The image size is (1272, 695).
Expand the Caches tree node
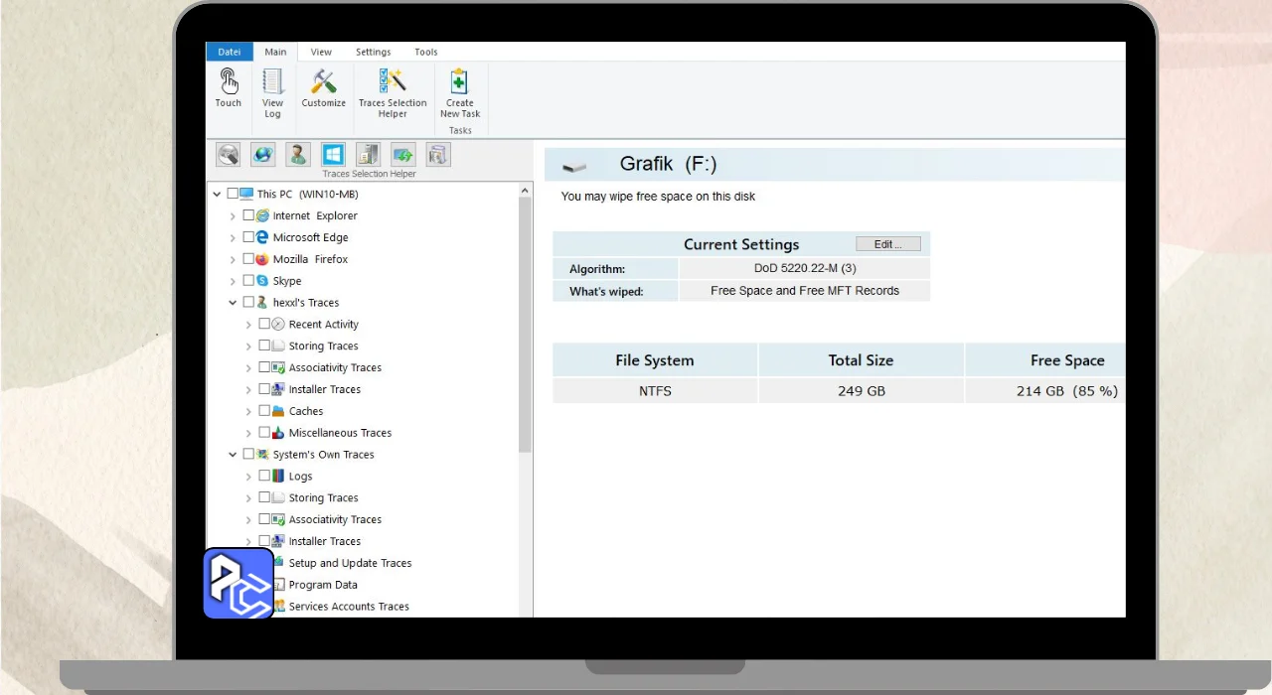[248, 411]
